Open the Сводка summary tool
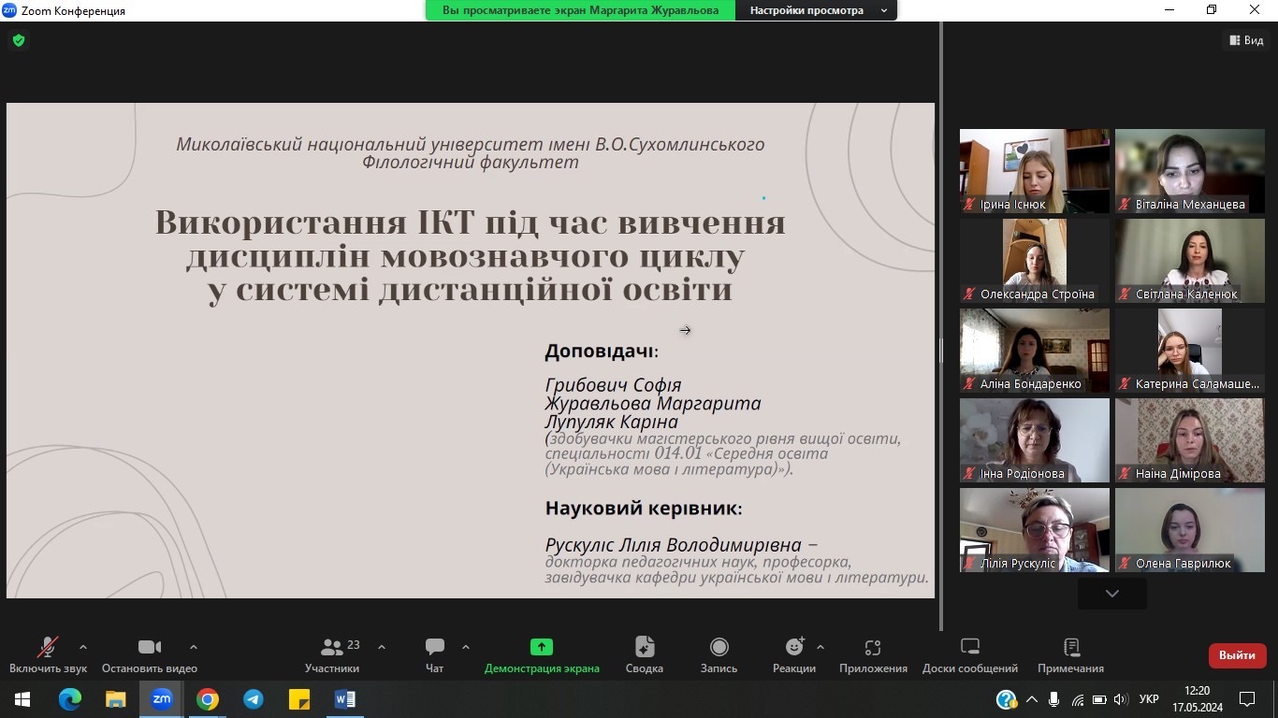 pyautogui.click(x=645, y=654)
